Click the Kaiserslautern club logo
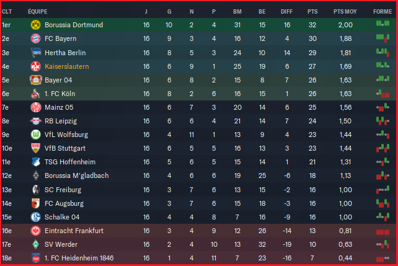This screenshot has width=398, height=266. (35, 66)
